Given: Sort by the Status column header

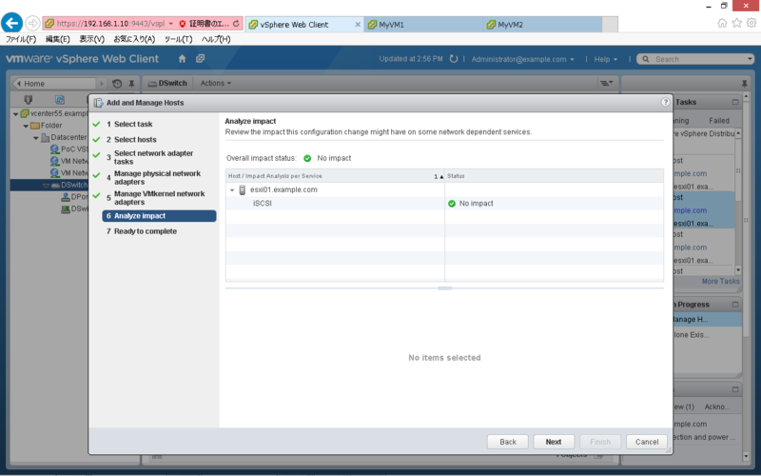Looking at the screenshot, I should tap(554, 176).
